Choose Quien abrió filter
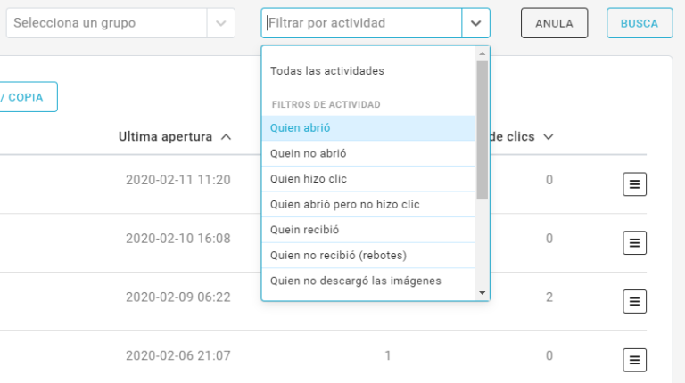This screenshot has width=685, height=383. tap(300, 128)
